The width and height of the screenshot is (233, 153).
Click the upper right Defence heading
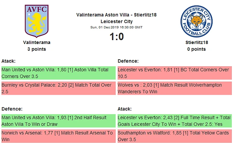point(128,61)
